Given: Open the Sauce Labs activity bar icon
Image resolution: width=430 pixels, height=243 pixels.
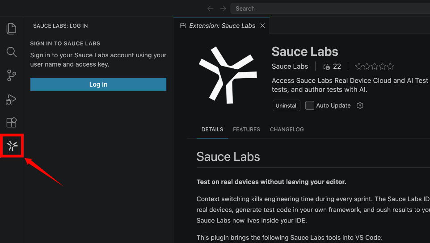Looking at the screenshot, I should coord(12,146).
